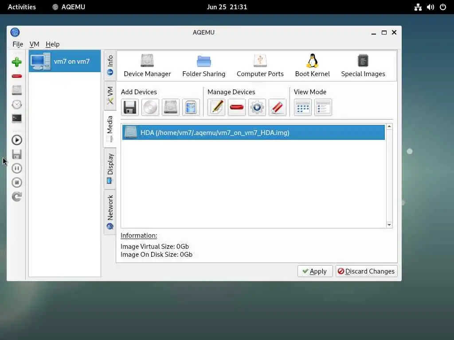
Task: Select the 'vm7 on vm7' virtual machine
Action: coord(65,61)
